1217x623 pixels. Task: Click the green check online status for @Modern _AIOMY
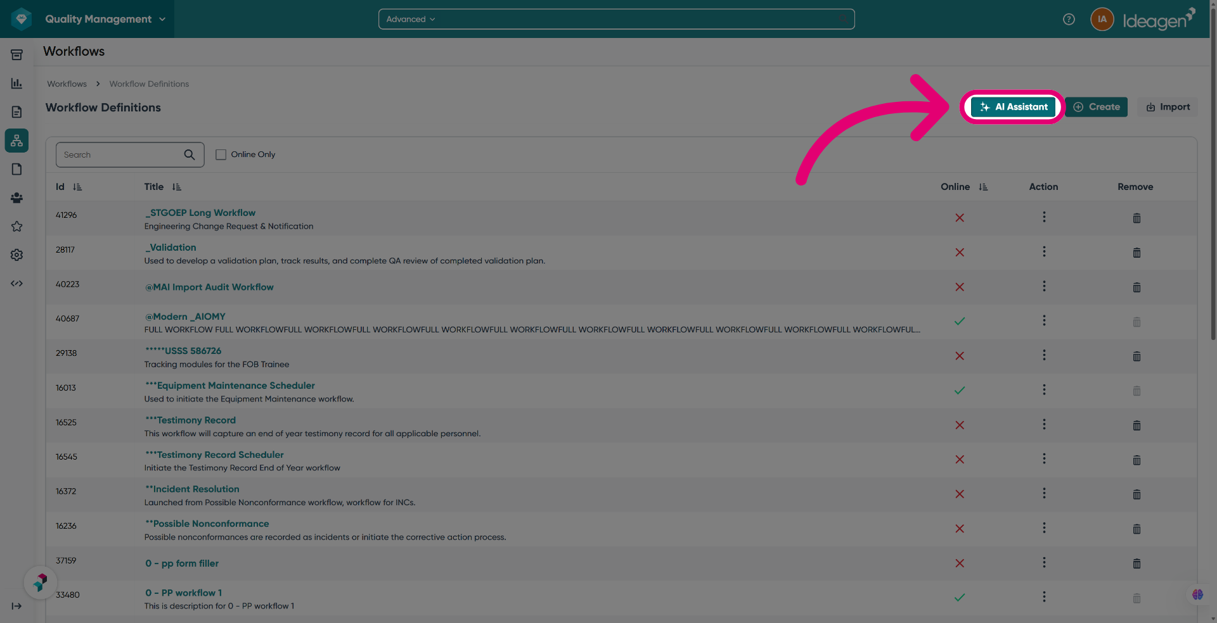pyautogui.click(x=960, y=322)
